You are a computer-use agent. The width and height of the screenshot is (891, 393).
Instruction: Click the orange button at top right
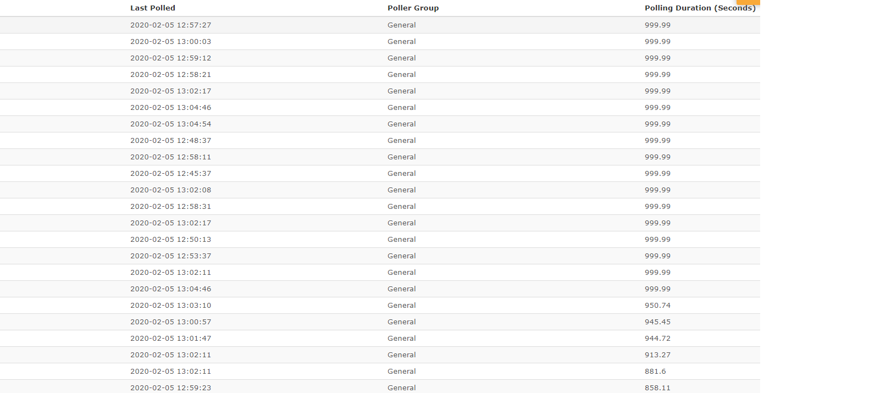click(748, 2)
